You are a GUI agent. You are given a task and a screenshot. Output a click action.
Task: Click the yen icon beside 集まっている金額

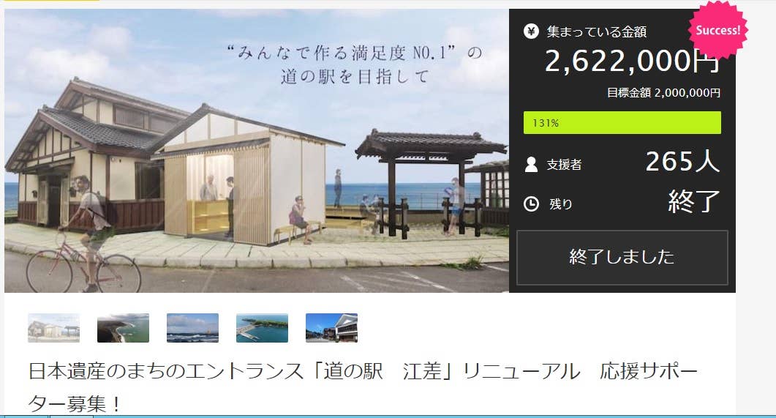click(531, 31)
